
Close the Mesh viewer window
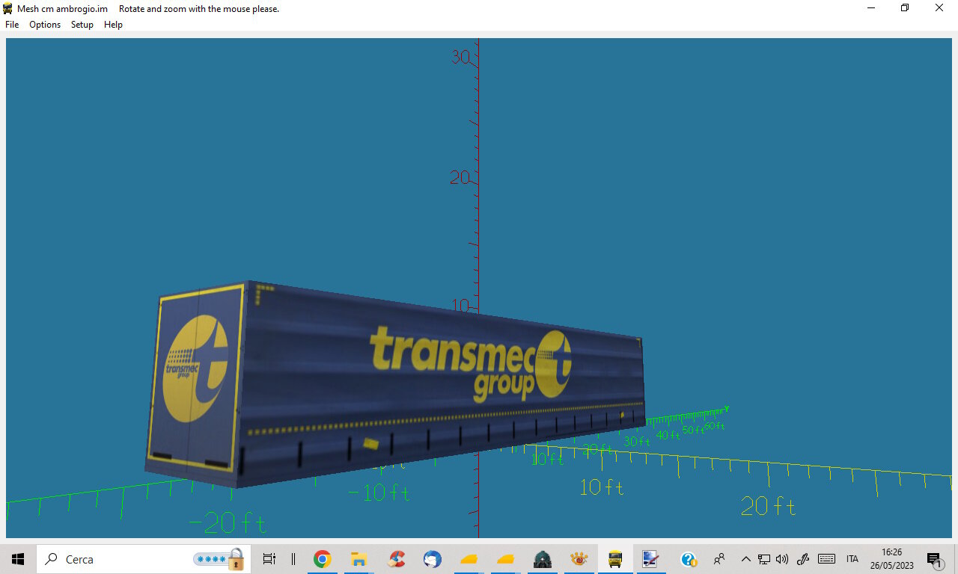[x=939, y=8]
